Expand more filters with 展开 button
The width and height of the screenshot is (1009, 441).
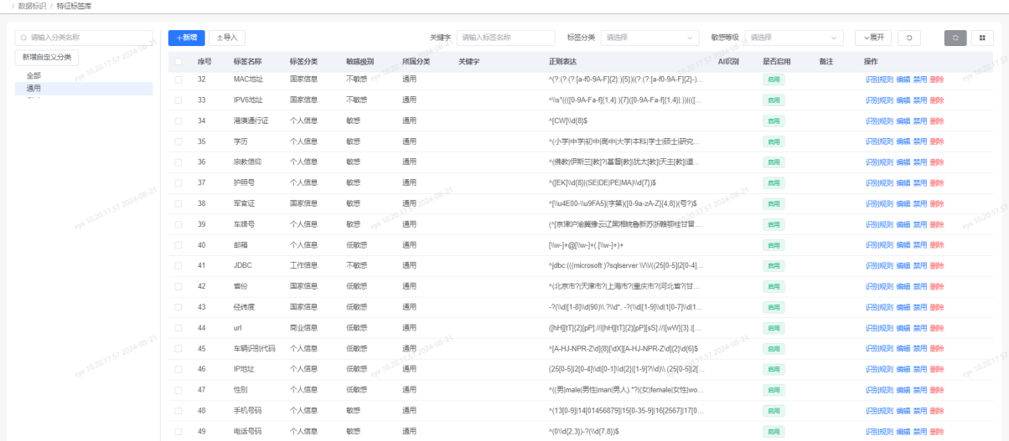(x=872, y=38)
